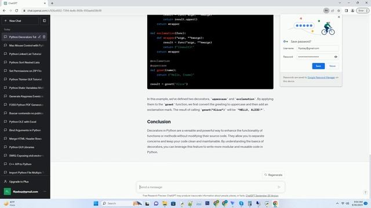This screenshot has width=371, height=208.
Task: Click the account email at sidebar bottom
Action: (26, 192)
